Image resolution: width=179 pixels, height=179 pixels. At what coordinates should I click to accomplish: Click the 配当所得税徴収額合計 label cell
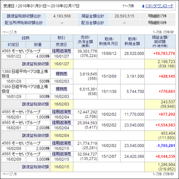[x=24, y=23]
